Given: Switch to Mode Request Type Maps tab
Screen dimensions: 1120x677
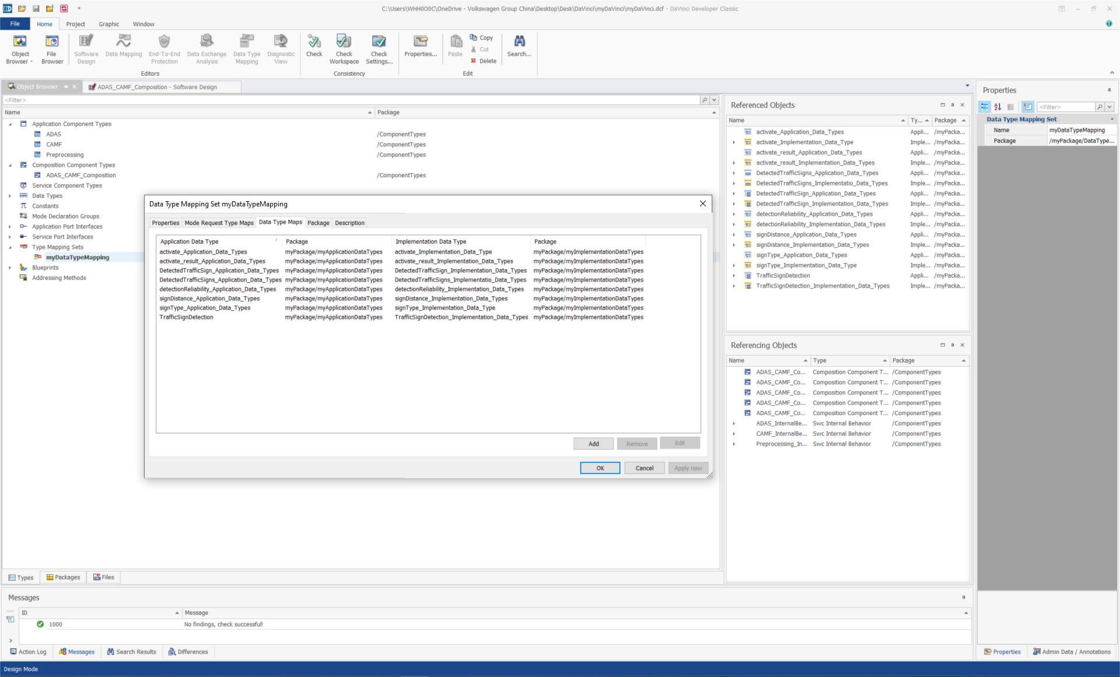Looking at the screenshot, I should click(219, 223).
